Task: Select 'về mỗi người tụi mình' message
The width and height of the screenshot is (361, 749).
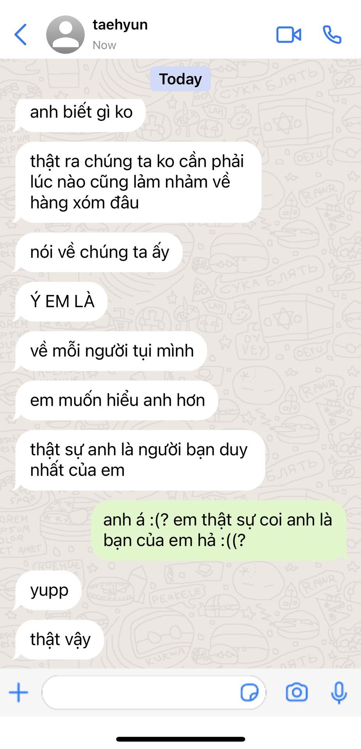Action: pos(111,351)
